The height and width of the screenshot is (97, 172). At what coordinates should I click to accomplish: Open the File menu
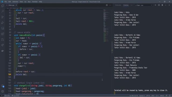pyautogui.click(x=6, y=2)
